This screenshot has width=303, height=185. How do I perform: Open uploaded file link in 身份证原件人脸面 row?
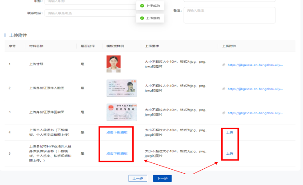tap(255, 89)
